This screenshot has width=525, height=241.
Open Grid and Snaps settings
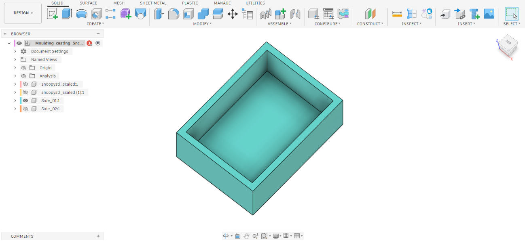pos(286,236)
